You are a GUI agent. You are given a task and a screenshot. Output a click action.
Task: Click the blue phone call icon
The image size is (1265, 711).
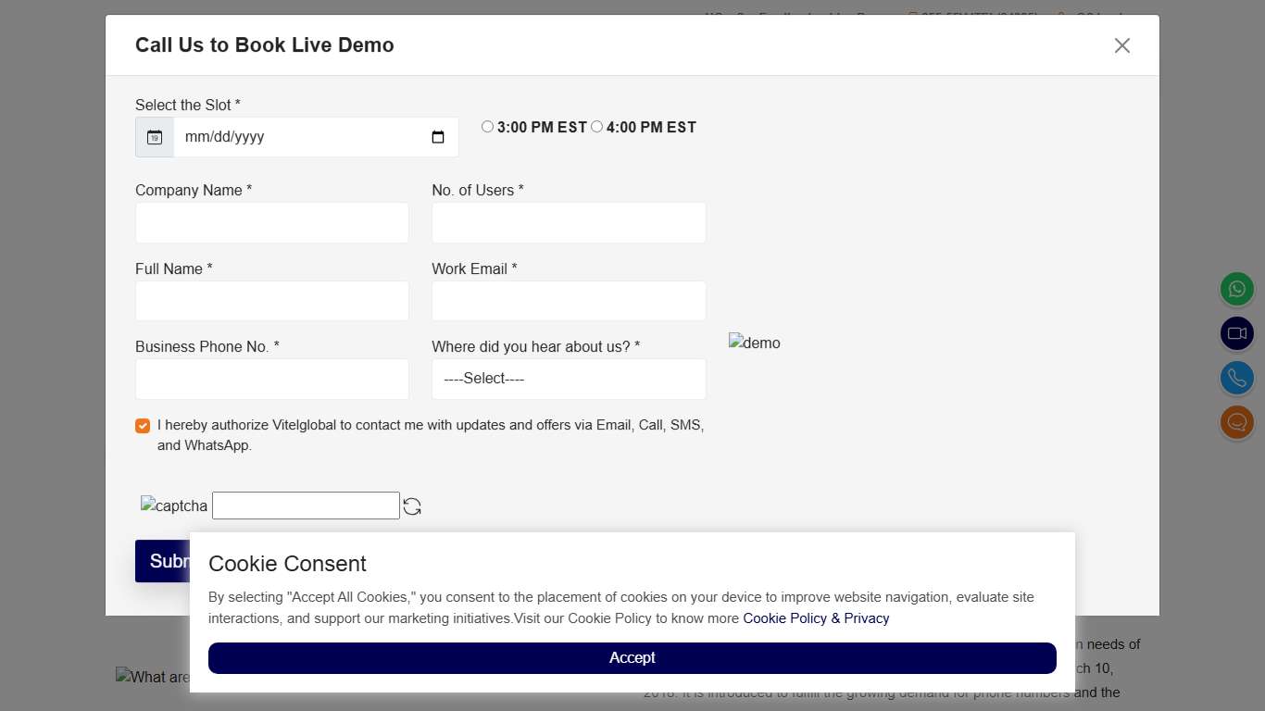click(1236, 378)
